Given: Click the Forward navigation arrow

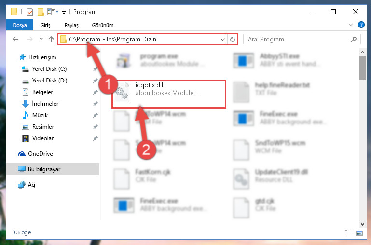Looking at the screenshot, I should click(30, 39).
